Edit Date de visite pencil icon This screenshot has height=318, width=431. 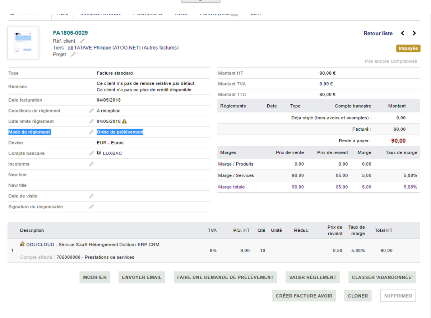pos(92,196)
